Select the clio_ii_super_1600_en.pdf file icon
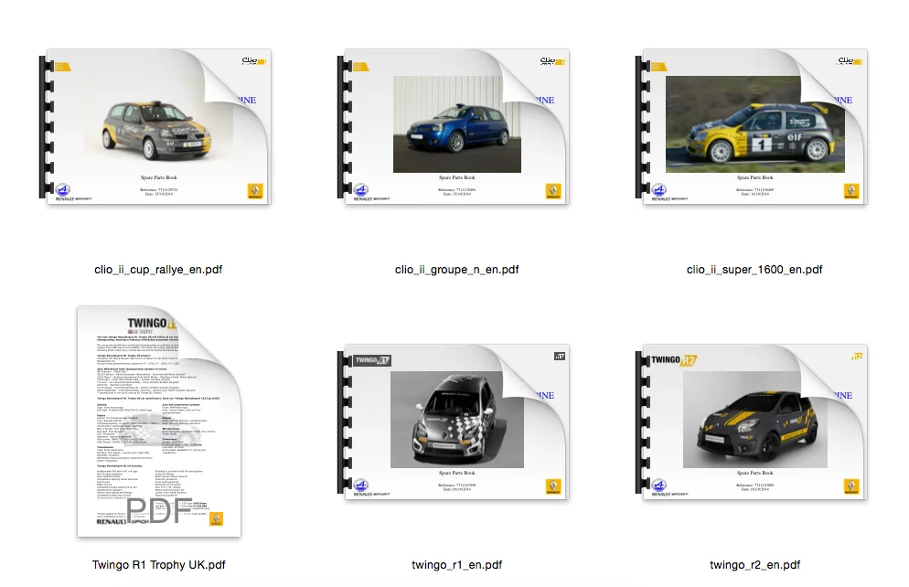Screen dimensions: 909x587 pos(752,126)
